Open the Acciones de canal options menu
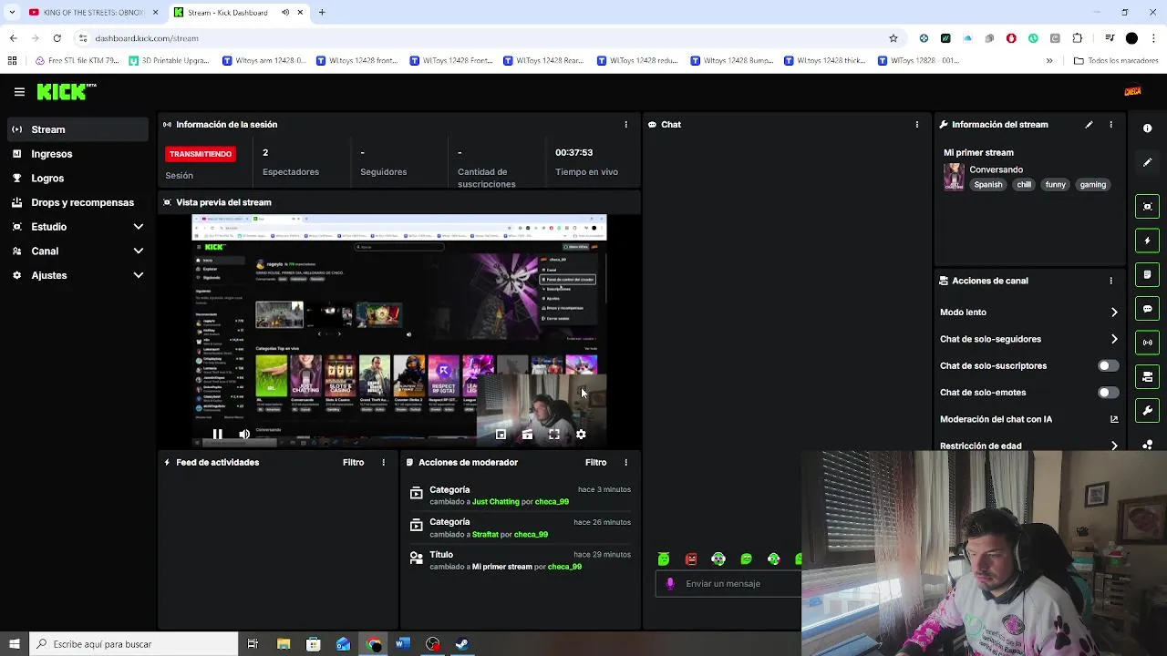 click(1110, 281)
